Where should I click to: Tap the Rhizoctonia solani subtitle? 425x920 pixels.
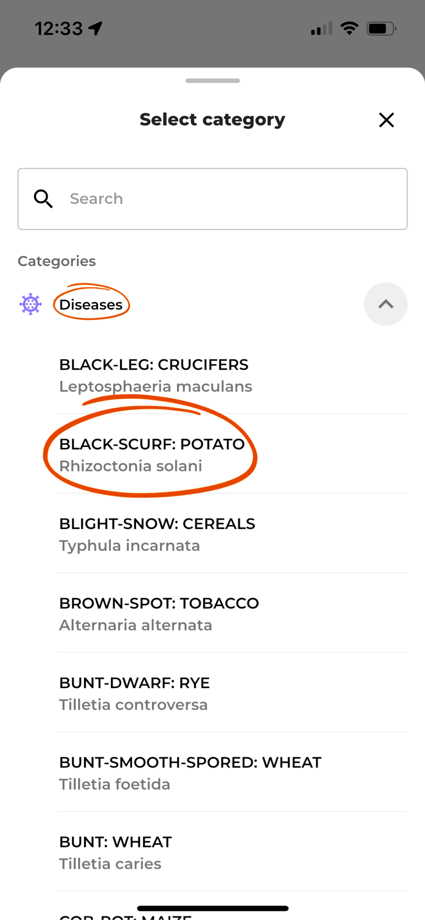pyautogui.click(x=131, y=466)
